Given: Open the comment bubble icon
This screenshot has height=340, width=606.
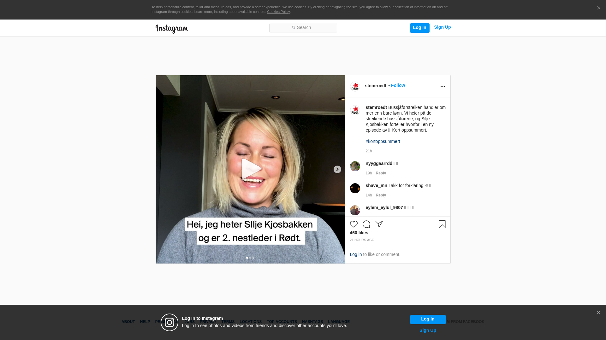Looking at the screenshot, I should point(366,224).
